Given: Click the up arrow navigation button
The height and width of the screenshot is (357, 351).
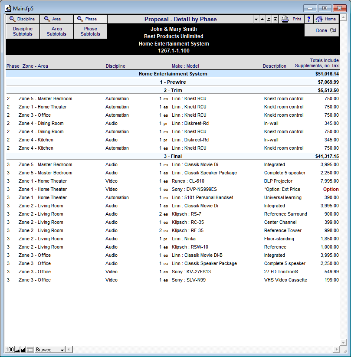Looking at the screenshot, I should click(262, 20).
